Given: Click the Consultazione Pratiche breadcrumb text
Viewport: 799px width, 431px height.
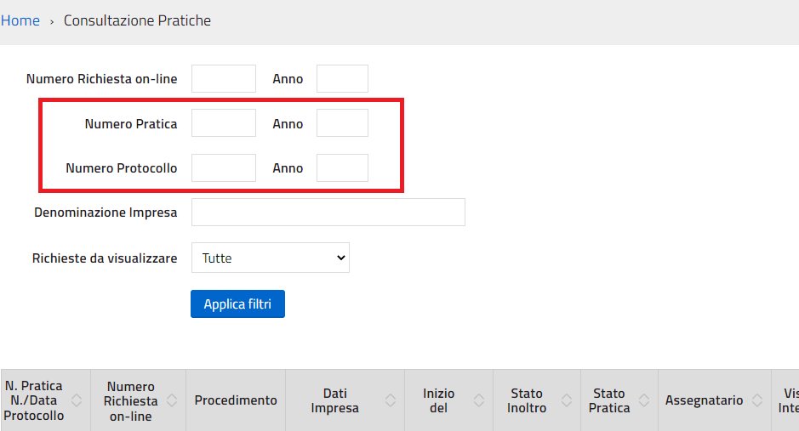Looking at the screenshot, I should pyautogui.click(x=137, y=20).
